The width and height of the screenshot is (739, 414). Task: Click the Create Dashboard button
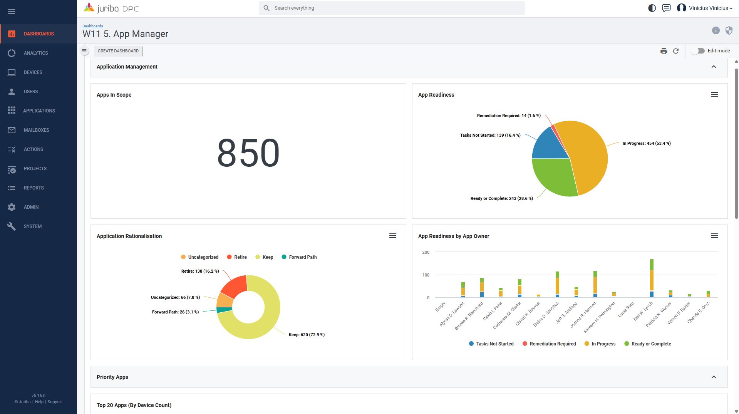[118, 51]
